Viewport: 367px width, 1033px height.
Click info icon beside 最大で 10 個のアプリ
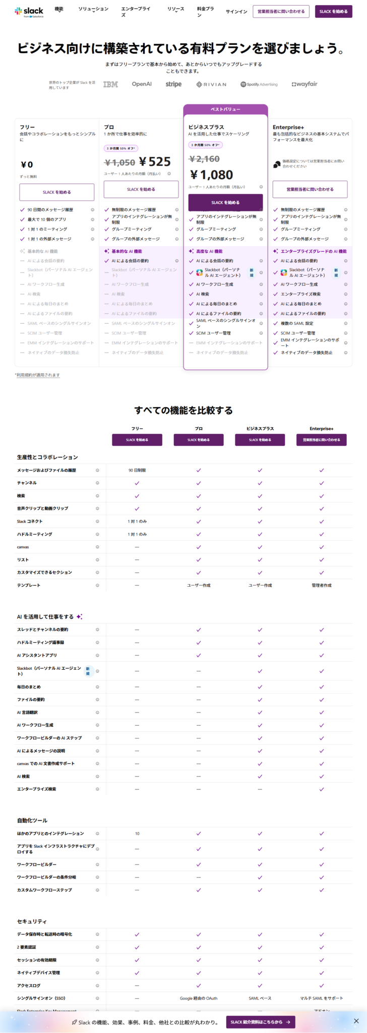click(x=92, y=219)
